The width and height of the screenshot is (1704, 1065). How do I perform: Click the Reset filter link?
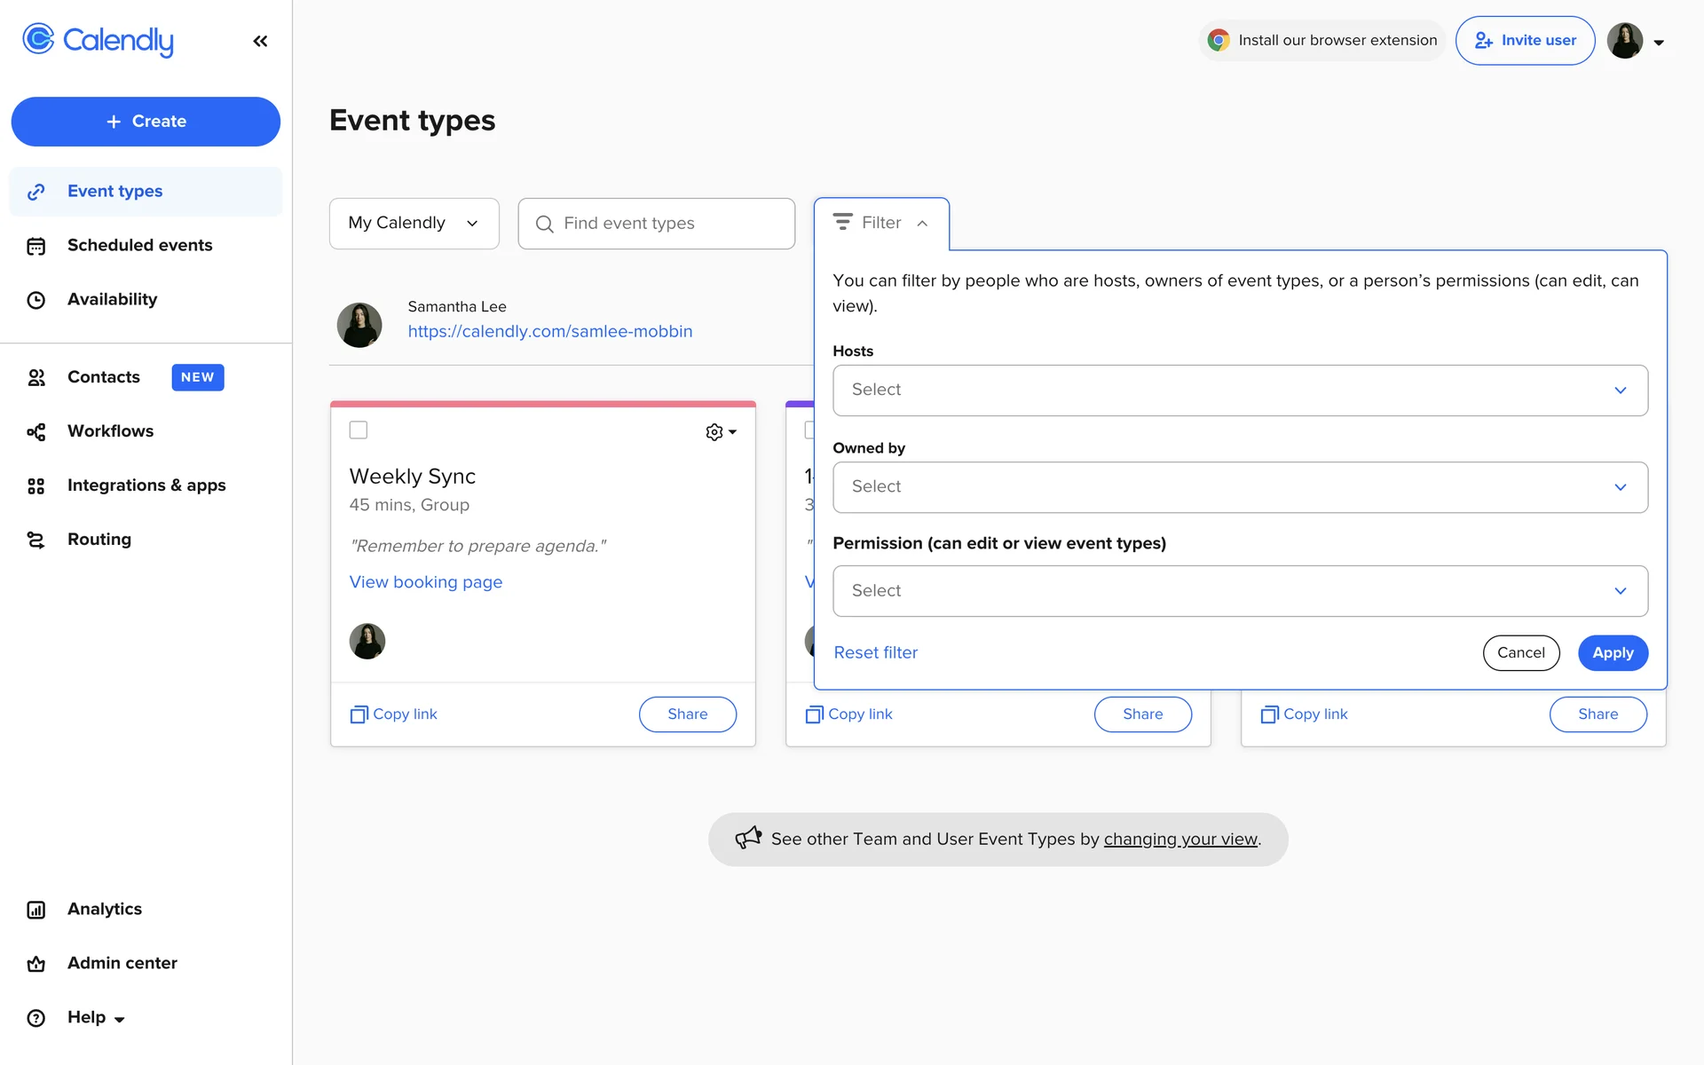tap(875, 653)
